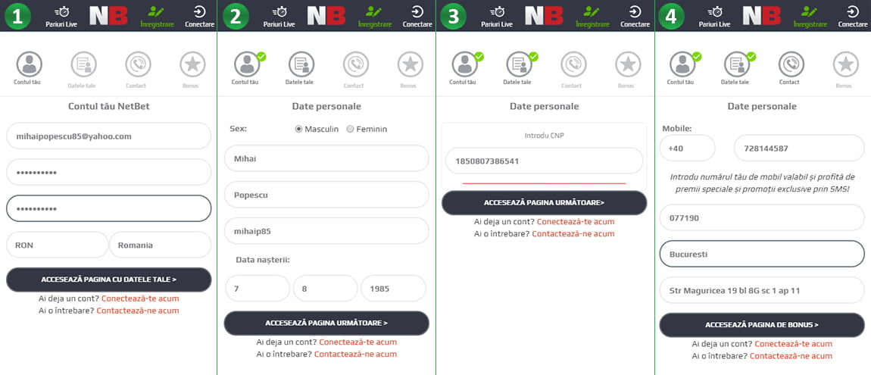This screenshot has height=375, width=871.
Task: Click the Accesează pagina de bonus button
Action: [762, 325]
